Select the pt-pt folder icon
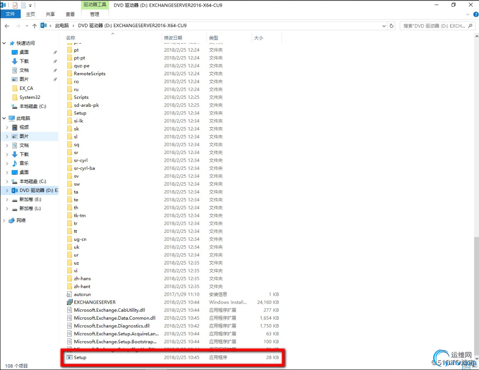Viewport: 479px width, 370px height. click(69, 58)
